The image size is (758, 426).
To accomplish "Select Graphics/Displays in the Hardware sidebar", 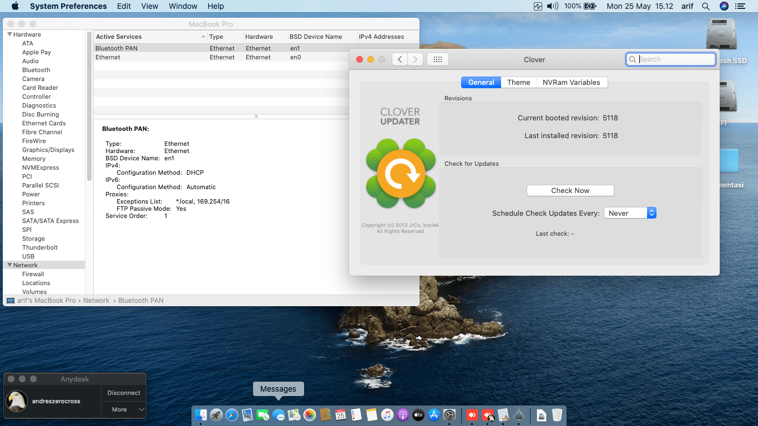I will [48, 150].
